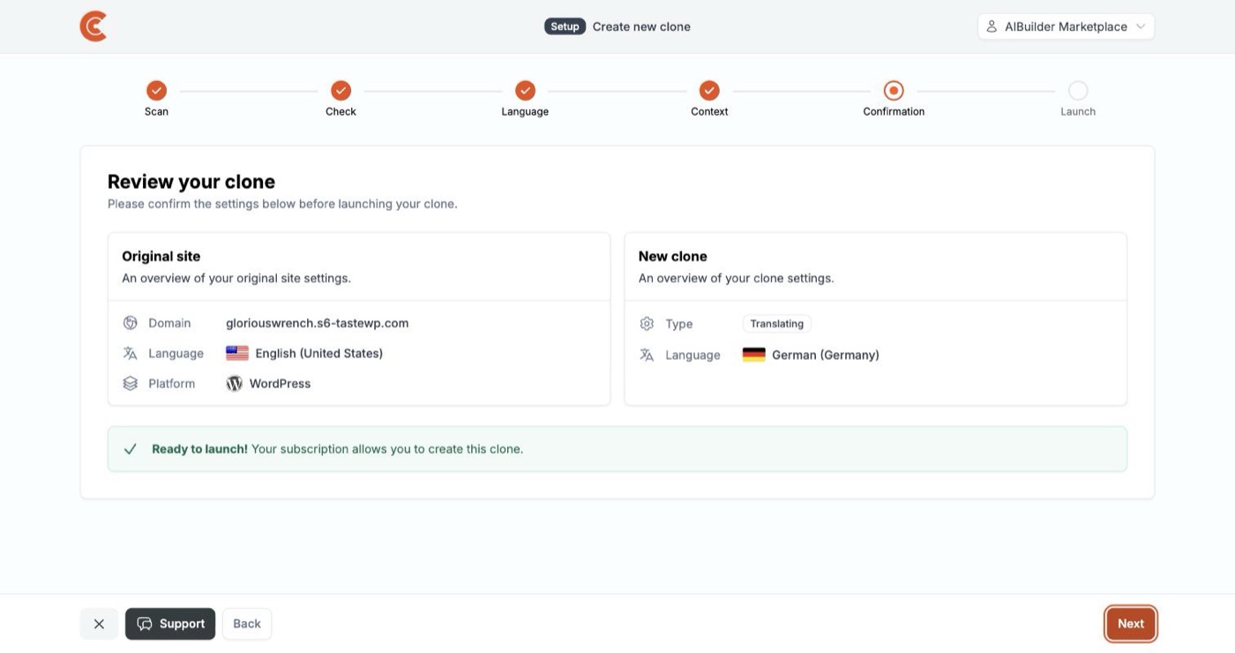Select the completed Check step circle

341,90
